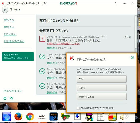
Task: Open blue download arrow app icon
Action: [77, 117]
